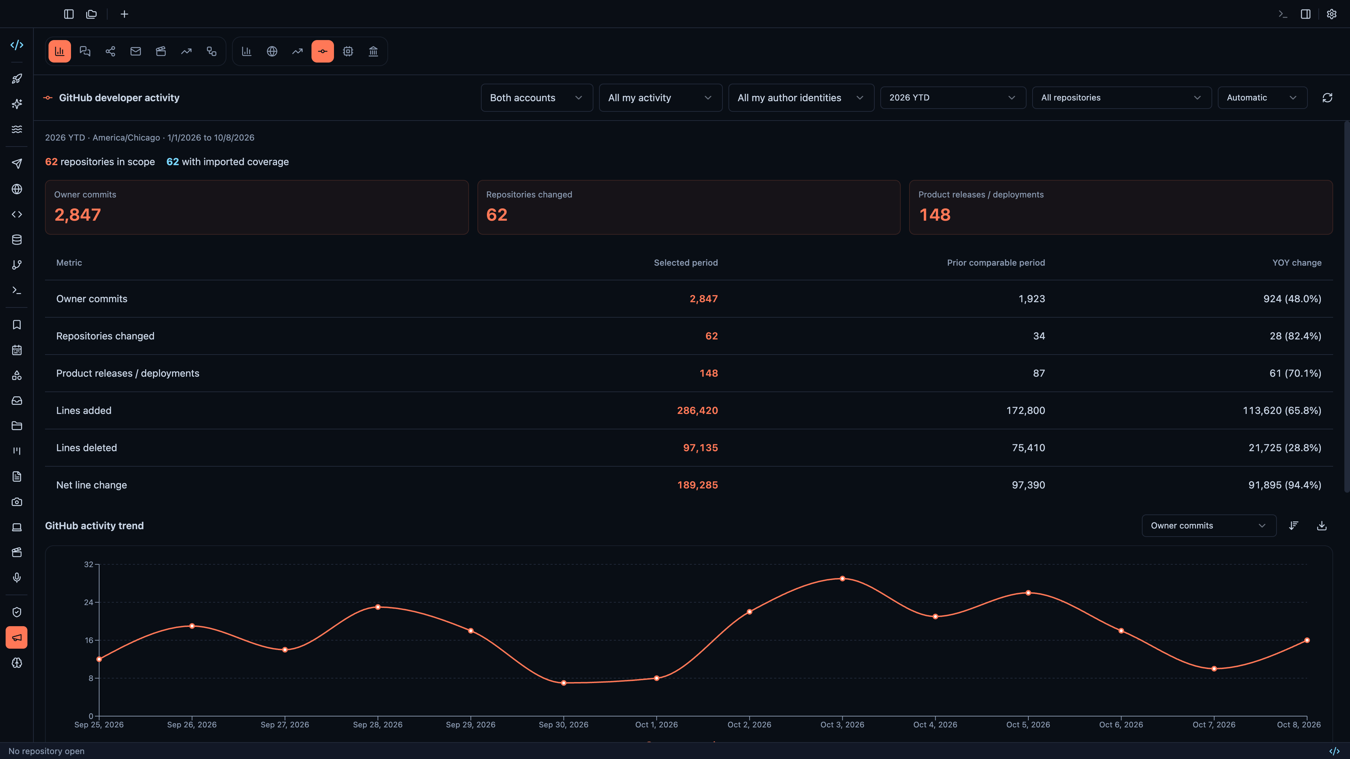Image resolution: width=1350 pixels, height=759 pixels.
Task: Open the calendar icon in left sidebar
Action: tap(17, 350)
